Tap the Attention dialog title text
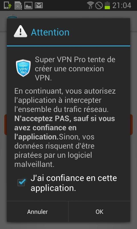Image resolution: width=137 pixels, height=229 pixels. pyautogui.click(x=50, y=32)
